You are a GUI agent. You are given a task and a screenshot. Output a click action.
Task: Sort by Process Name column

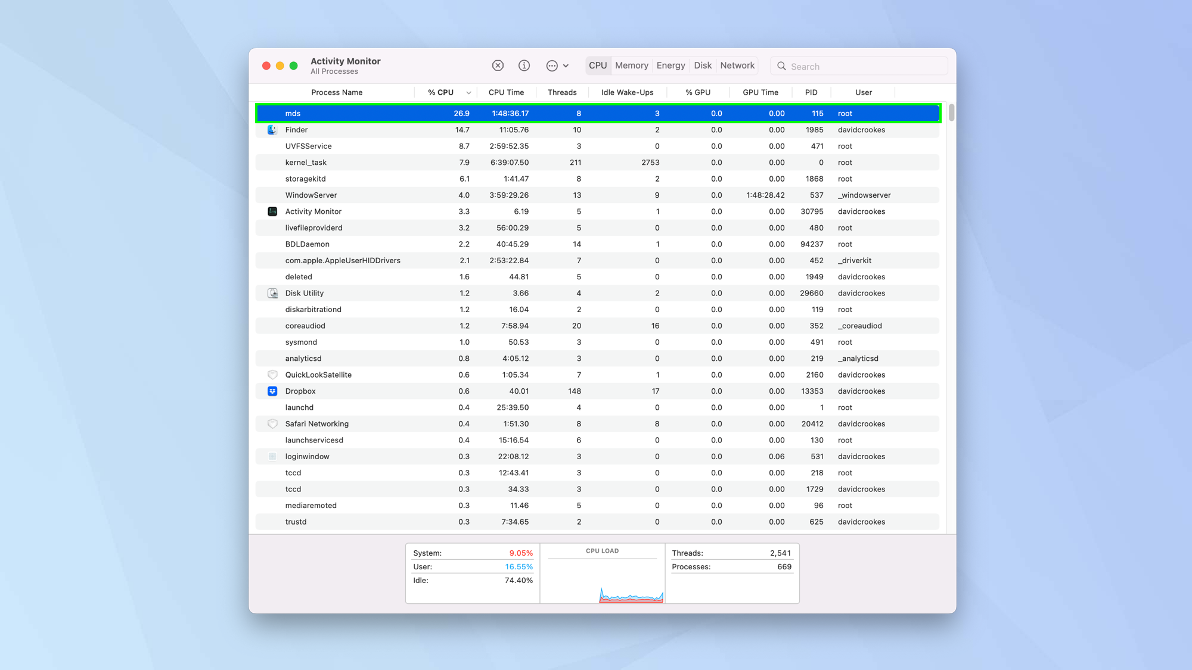point(337,92)
